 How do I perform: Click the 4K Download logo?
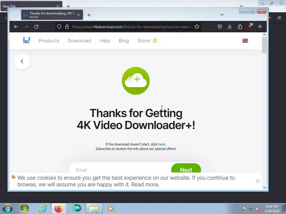27,40
